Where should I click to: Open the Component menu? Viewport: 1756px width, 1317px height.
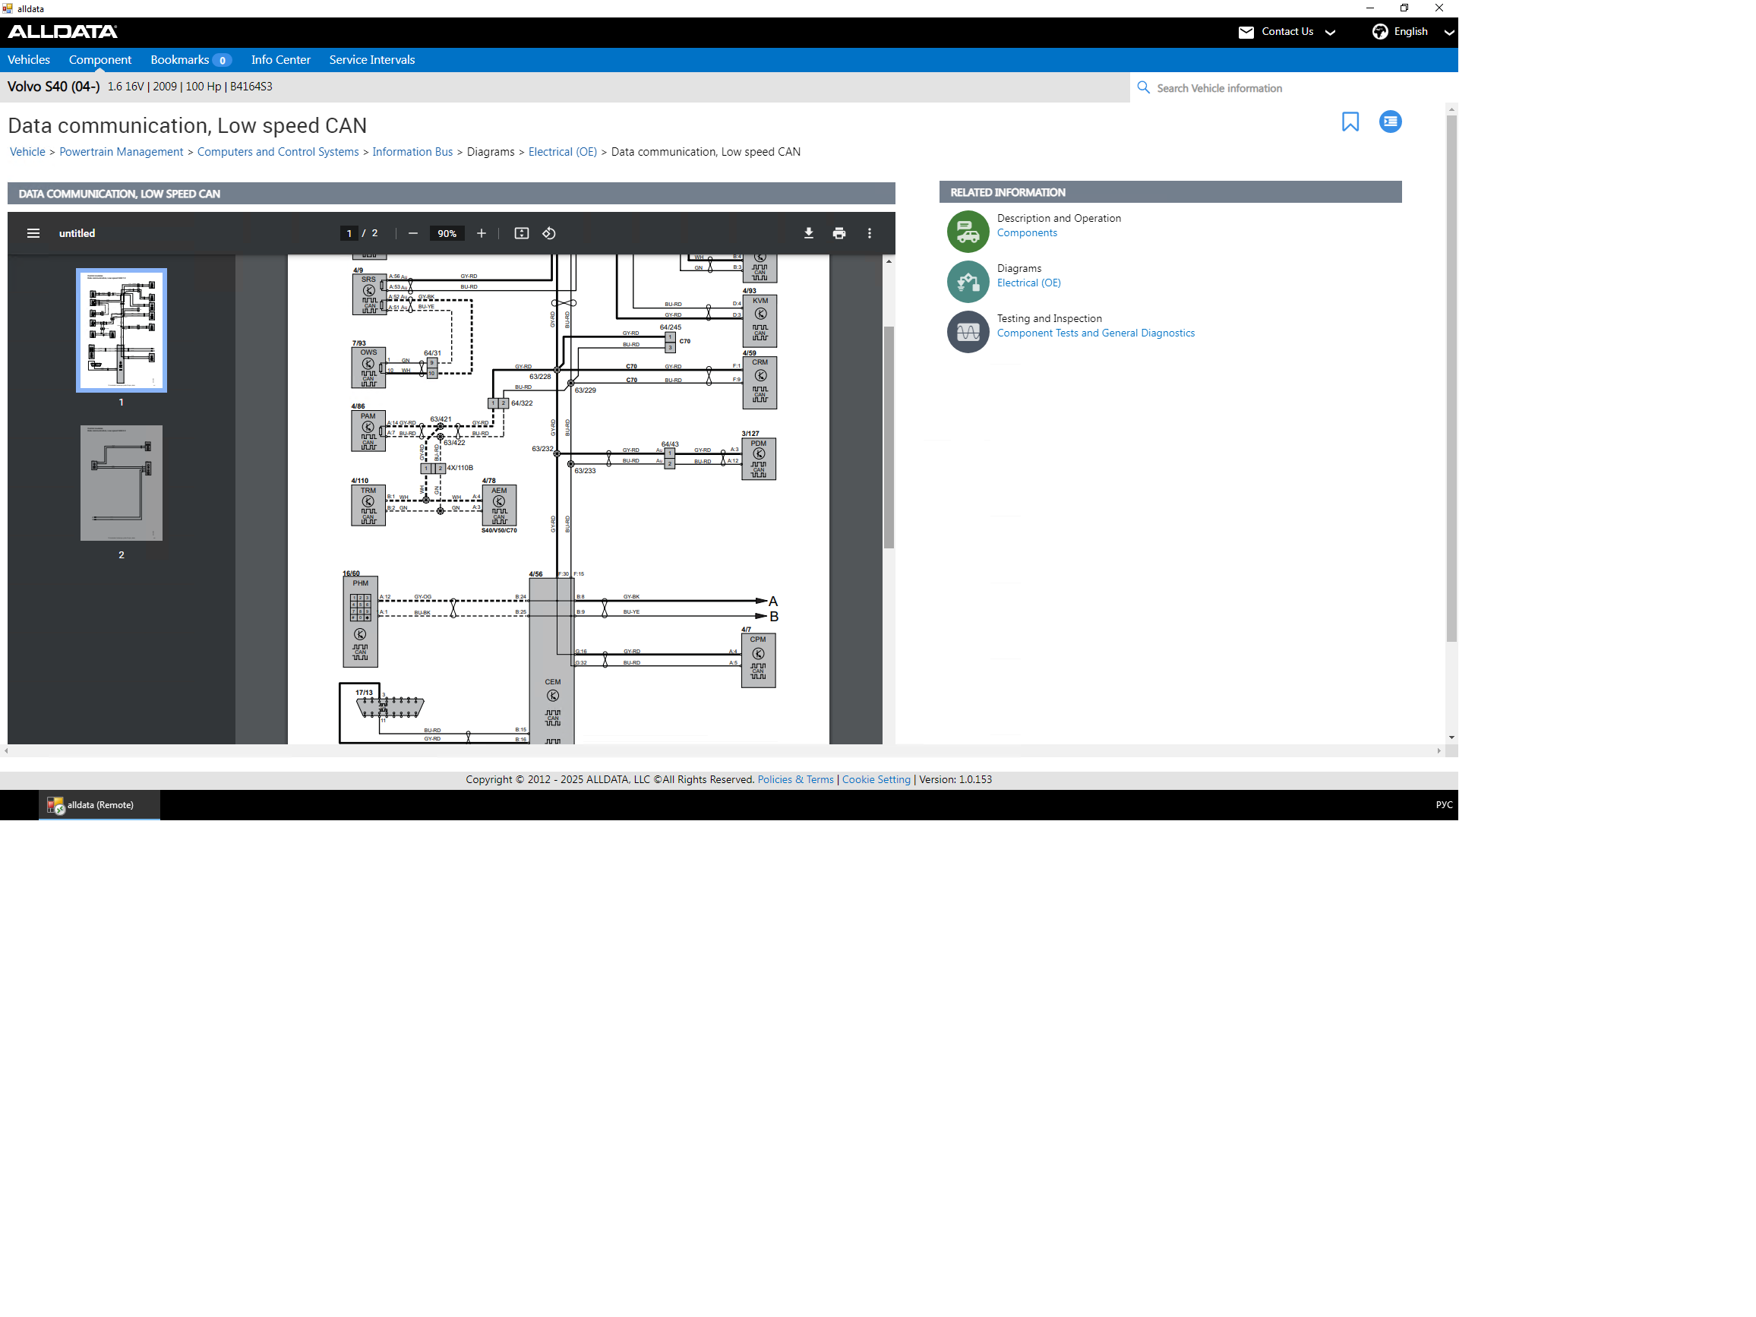pos(100,59)
